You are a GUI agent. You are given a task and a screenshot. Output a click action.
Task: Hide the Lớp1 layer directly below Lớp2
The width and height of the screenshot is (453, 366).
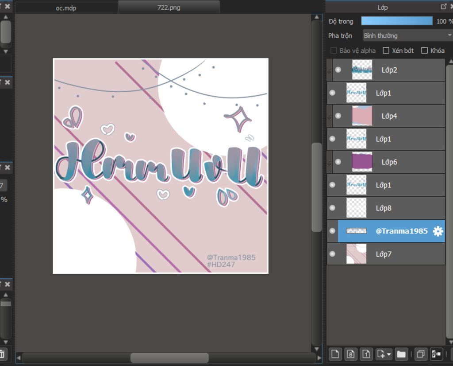[332, 93]
